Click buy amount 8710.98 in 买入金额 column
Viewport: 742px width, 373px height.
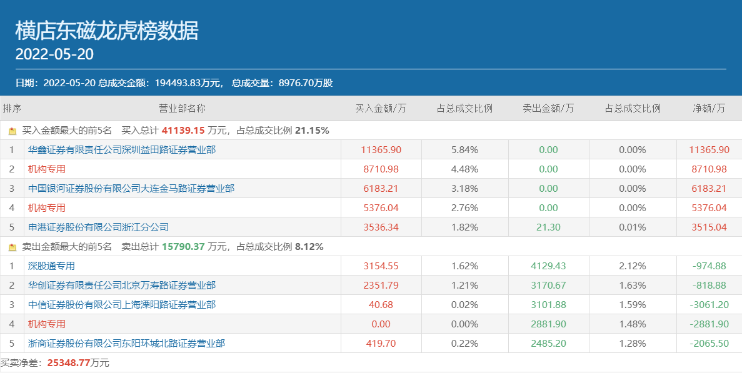pyautogui.click(x=381, y=169)
